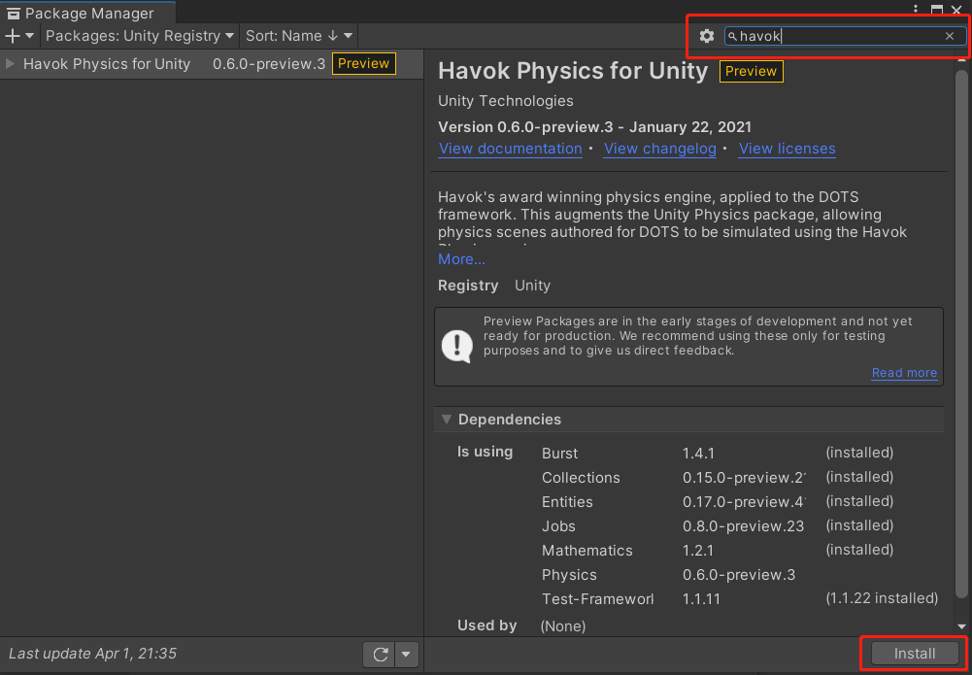Click the preview warning exclamation icon
972x675 pixels.
(456, 345)
